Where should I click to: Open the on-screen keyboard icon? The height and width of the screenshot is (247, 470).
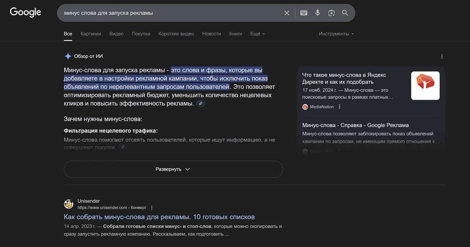pos(304,13)
